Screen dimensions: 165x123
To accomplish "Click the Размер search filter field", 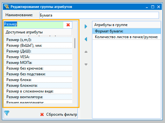I will (34, 25).
